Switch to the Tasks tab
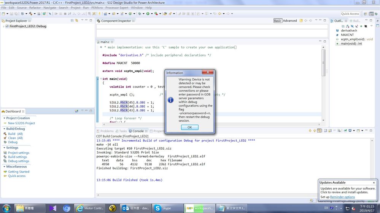This screenshot has width=380, height=213. pyautogui.click(x=121, y=131)
